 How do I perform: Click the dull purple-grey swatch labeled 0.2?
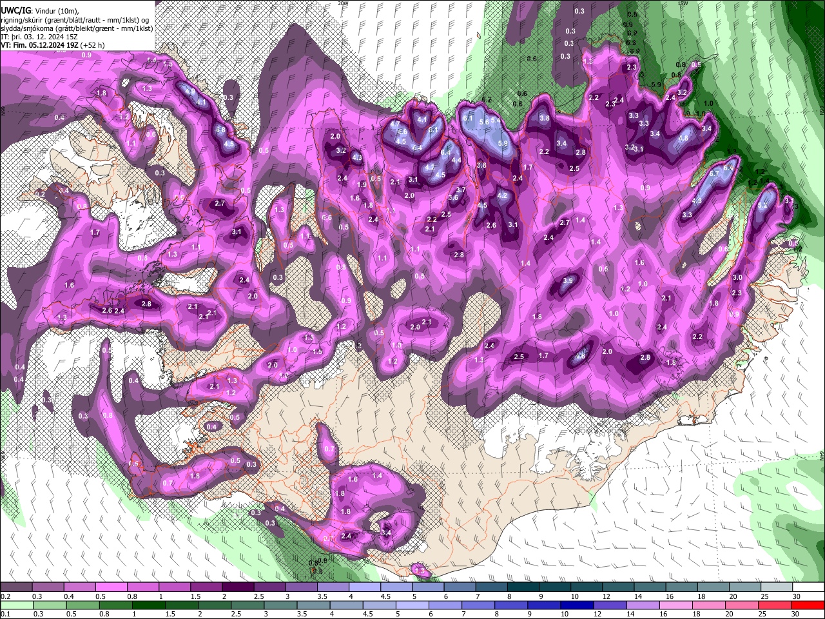point(16,587)
